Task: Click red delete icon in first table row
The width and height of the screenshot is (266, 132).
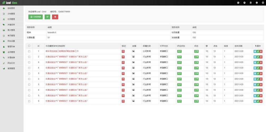Action: [x=261, y=51]
